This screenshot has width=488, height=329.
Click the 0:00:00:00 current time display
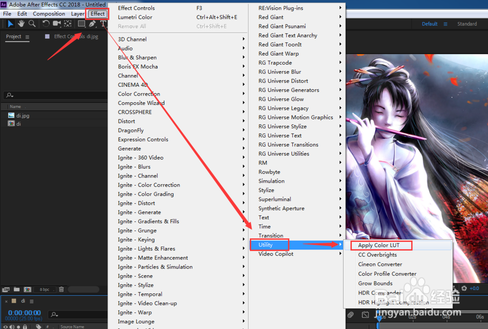(24, 312)
